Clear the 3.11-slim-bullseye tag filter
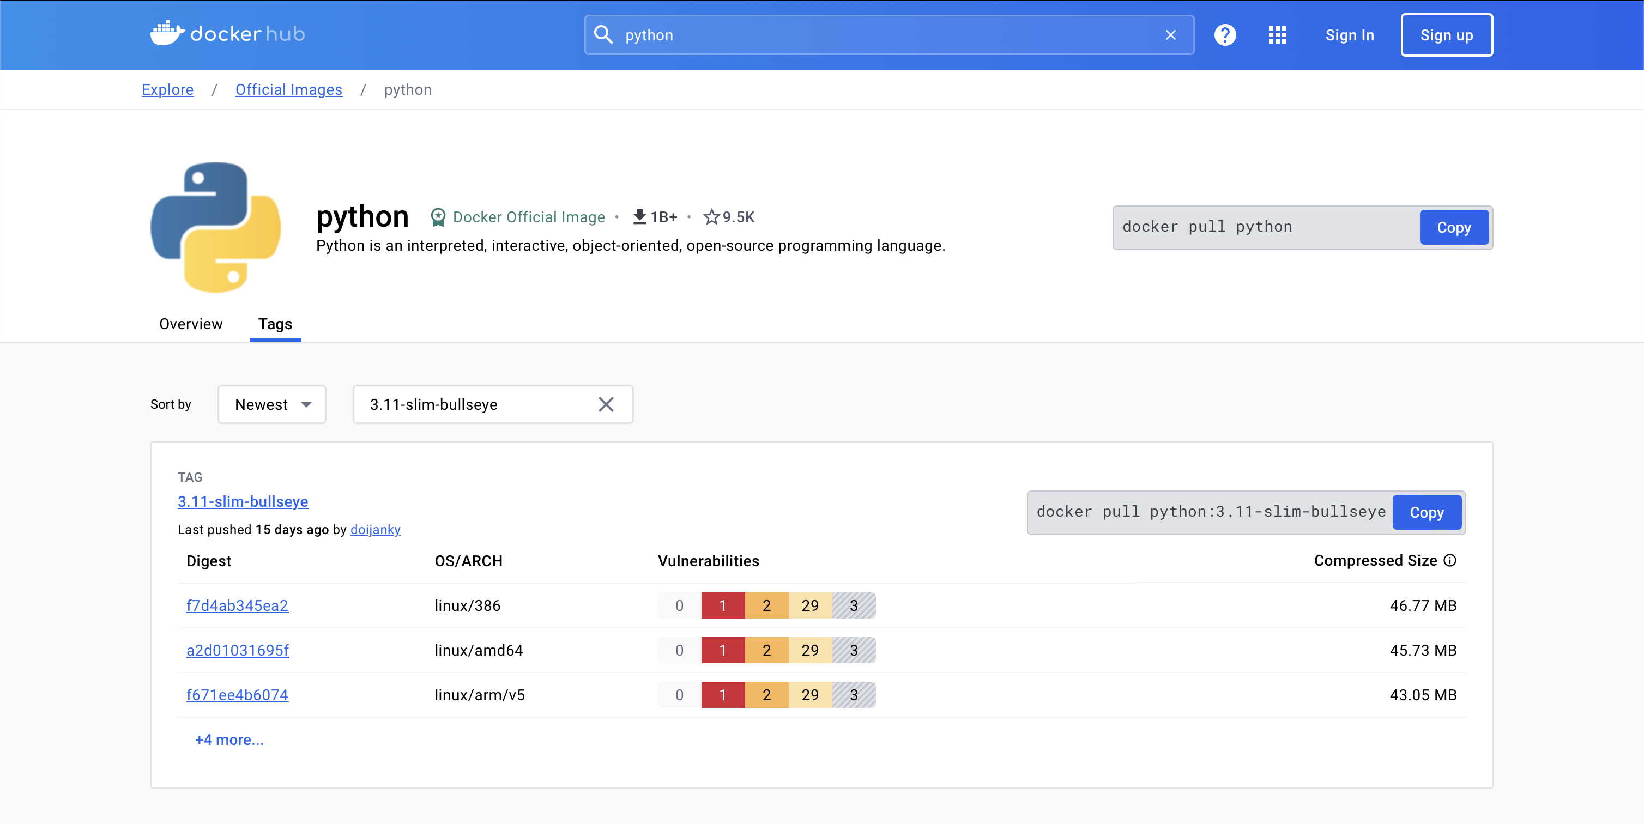Screen dimensions: 1644x824 (x=606, y=404)
